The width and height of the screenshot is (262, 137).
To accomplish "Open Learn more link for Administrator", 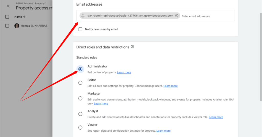I will pyautogui.click(x=124, y=73).
